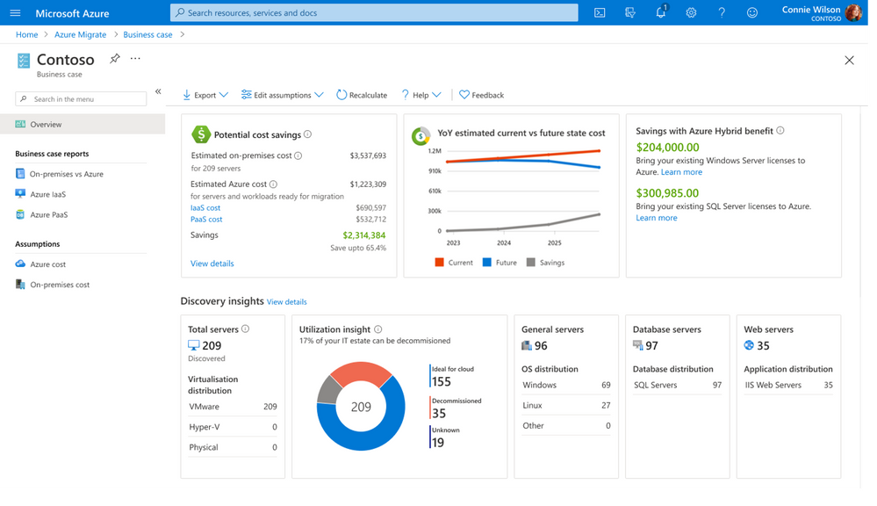Viewport: 877px width, 506px height.
Task: Click View details in Potential cost savings
Action: coord(212,263)
